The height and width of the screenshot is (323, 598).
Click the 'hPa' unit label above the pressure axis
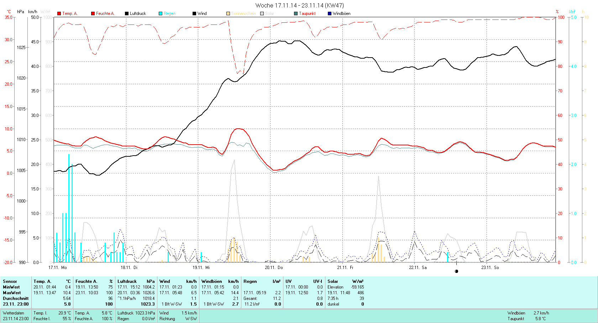coord(21,12)
